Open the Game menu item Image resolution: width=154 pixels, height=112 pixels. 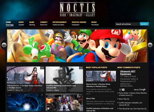[32, 23]
